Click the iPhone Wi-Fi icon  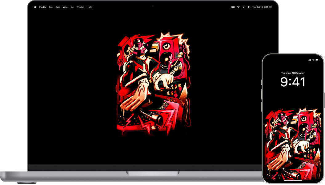pyautogui.click(x=313, y=59)
